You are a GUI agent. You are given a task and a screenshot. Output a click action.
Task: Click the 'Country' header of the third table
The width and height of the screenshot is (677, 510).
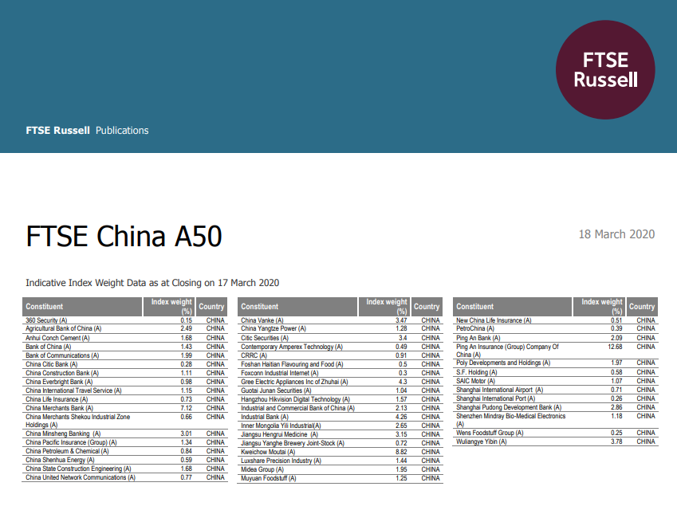click(642, 306)
